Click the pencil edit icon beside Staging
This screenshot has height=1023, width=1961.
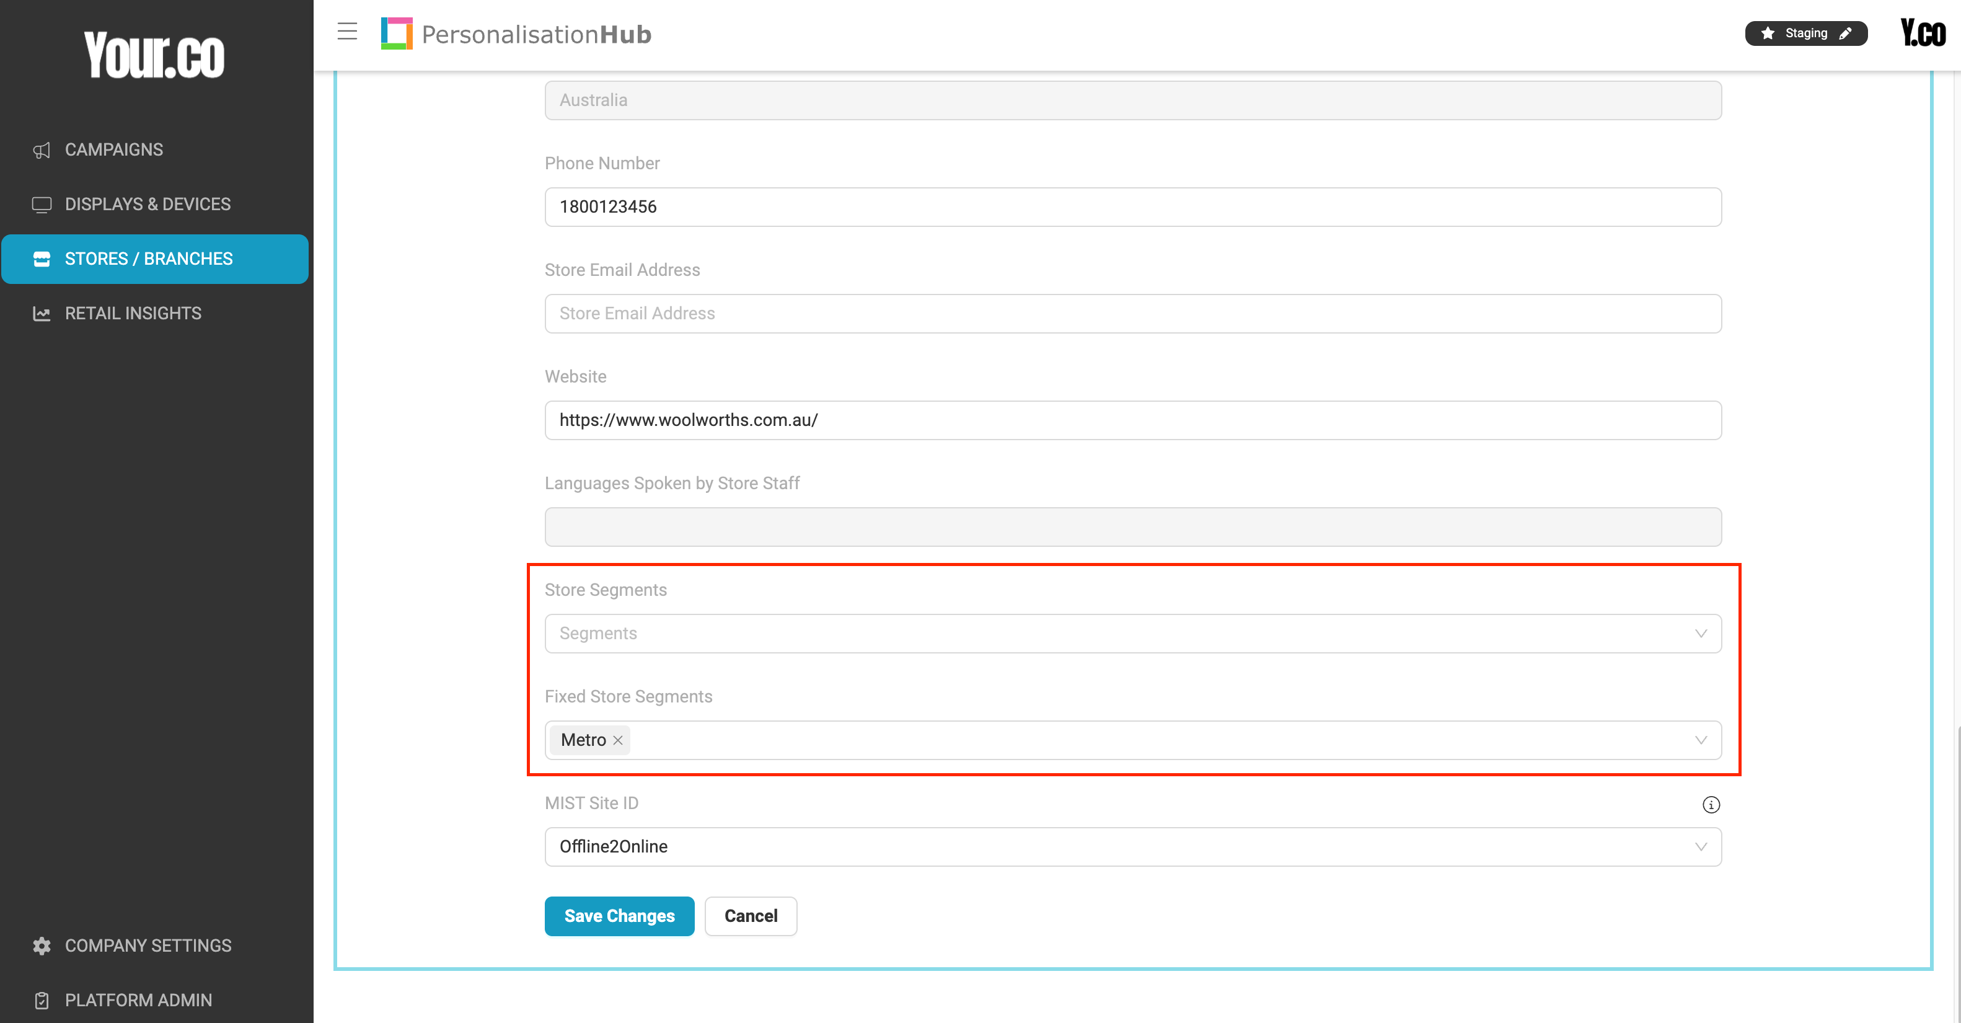point(1845,33)
